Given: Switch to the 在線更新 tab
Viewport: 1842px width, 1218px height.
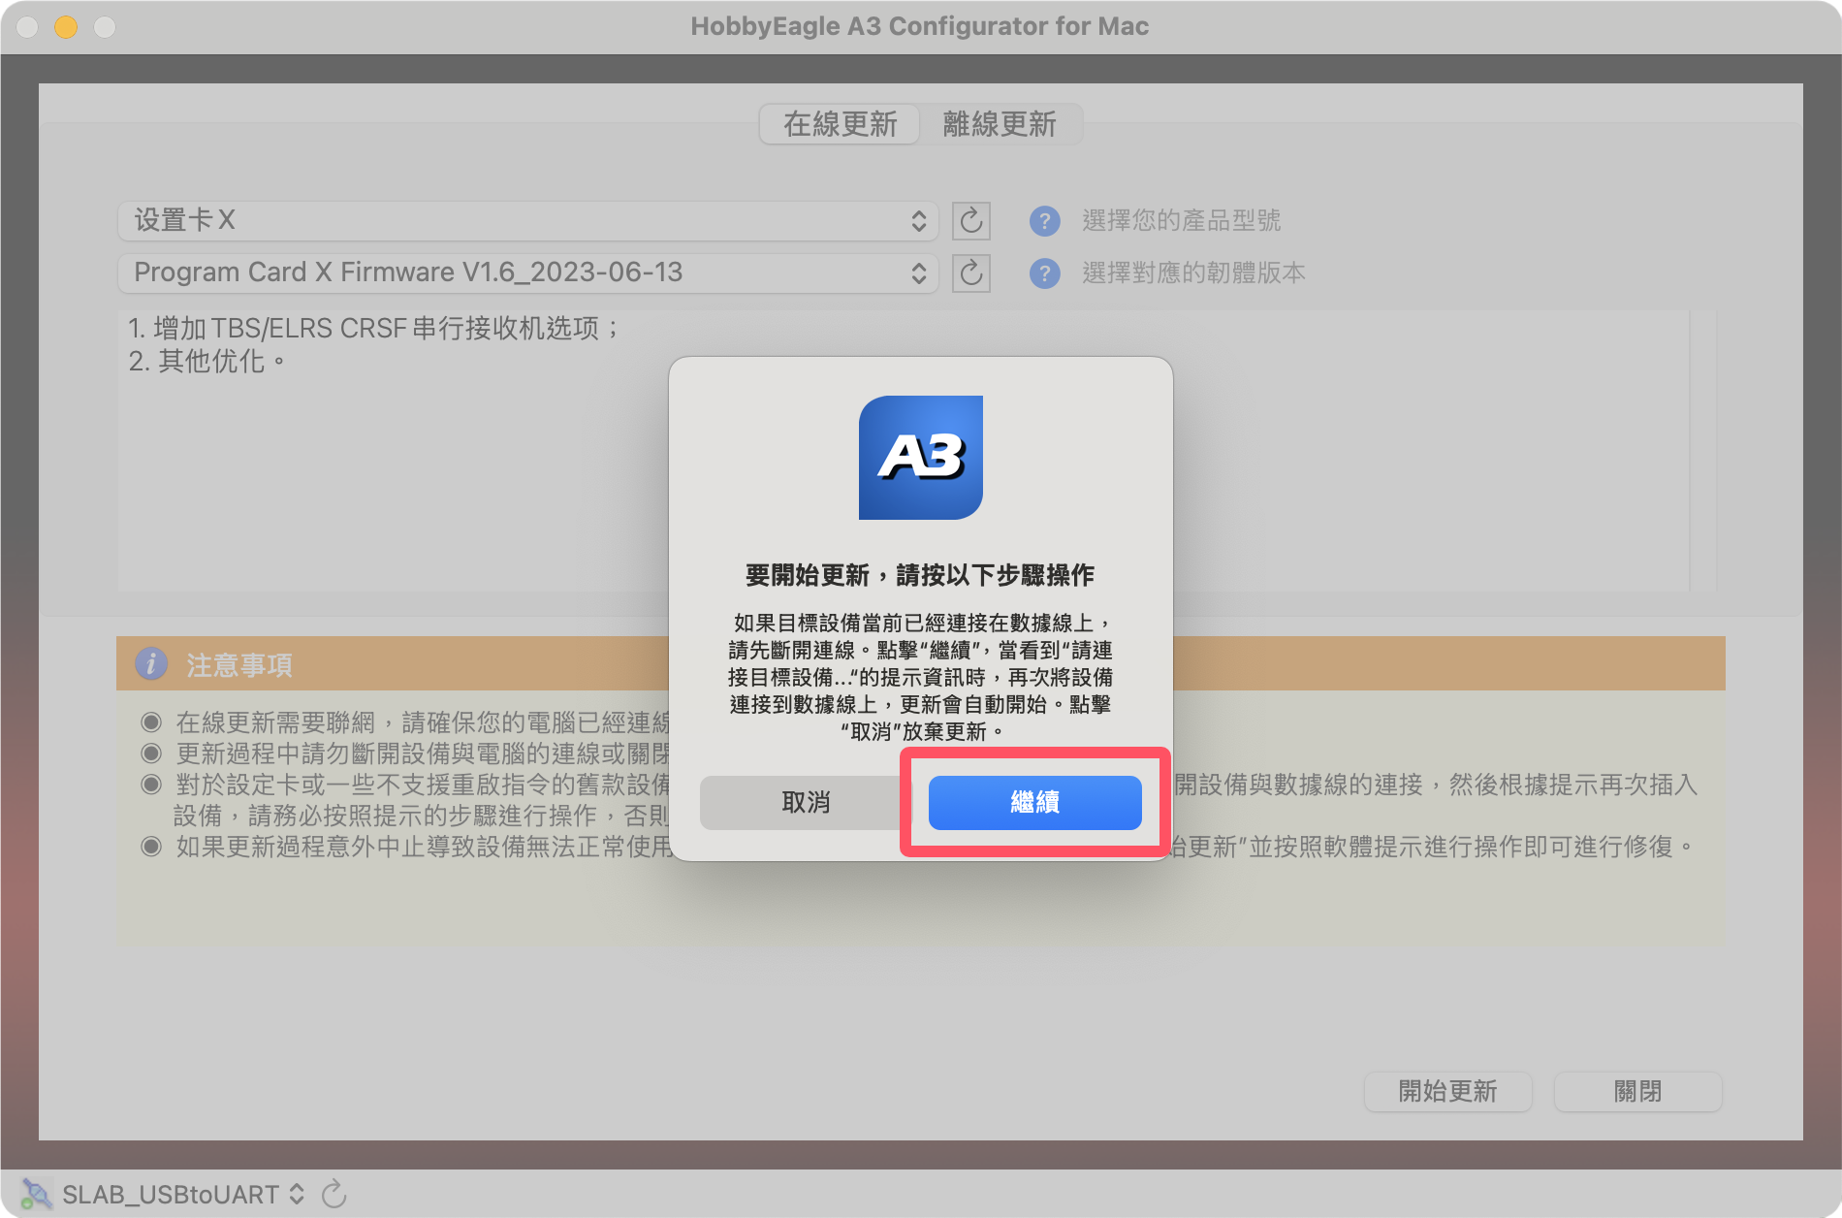Looking at the screenshot, I should (x=840, y=124).
